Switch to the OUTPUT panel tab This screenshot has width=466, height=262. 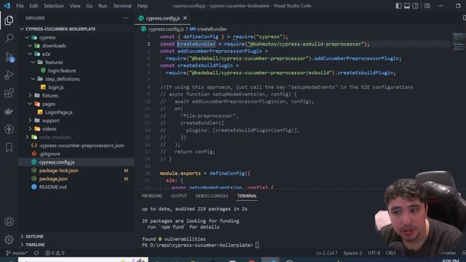pos(179,196)
